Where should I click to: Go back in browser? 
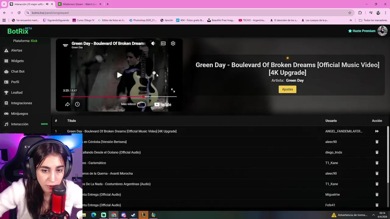[4, 13]
